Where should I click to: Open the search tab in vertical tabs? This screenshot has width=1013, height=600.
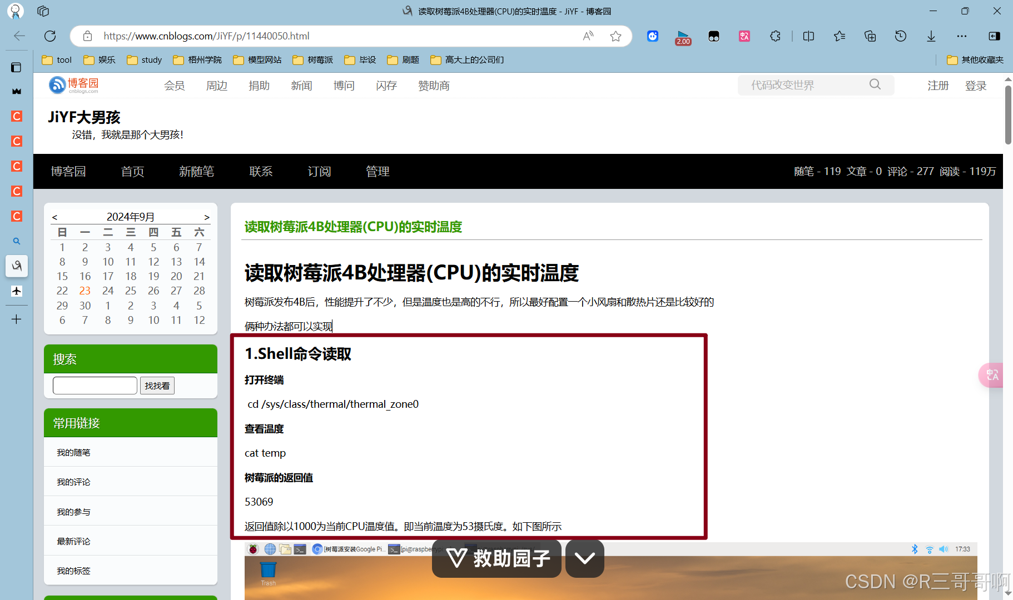click(x=17, y=241)
